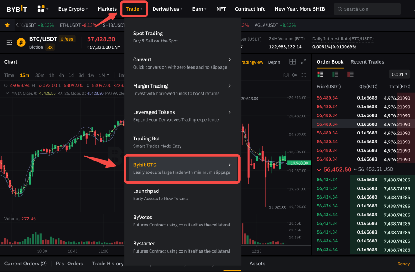Click the BTC coin logo

tap(20, 43)
